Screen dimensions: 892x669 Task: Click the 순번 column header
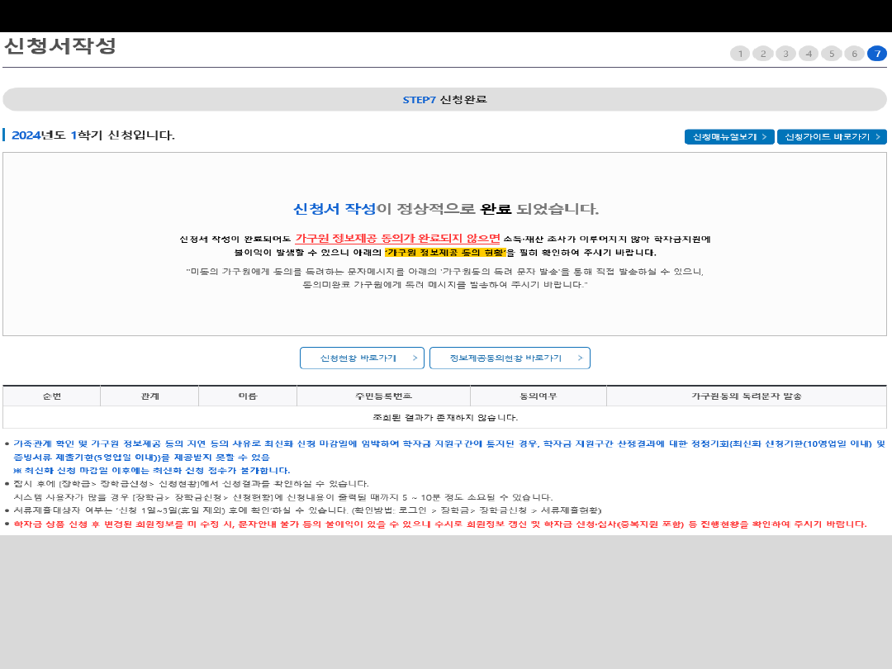click(x=52, y=396)
